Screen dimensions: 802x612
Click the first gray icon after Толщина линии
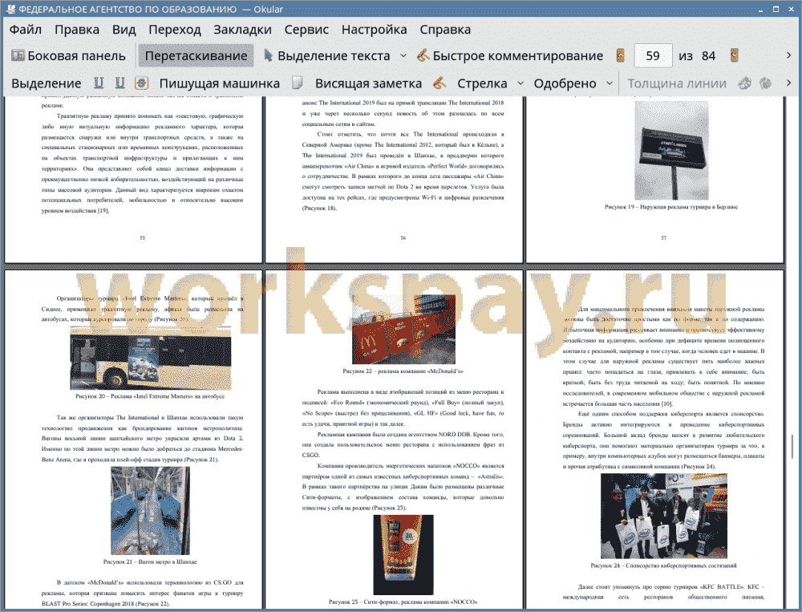coord(745,83)
